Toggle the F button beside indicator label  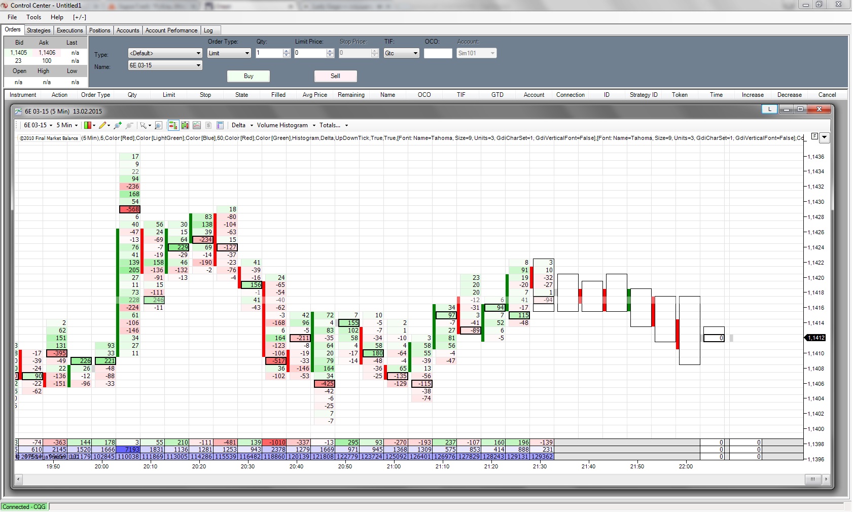[x=814, y=136]
